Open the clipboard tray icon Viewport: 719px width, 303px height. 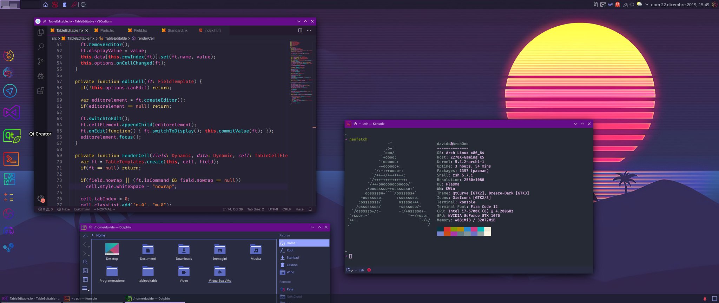[x=596, y=5]
